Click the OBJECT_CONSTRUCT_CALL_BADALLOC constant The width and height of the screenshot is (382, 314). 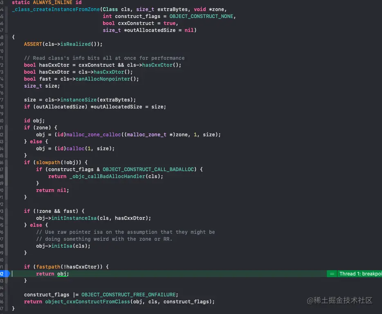click(x=148, y=169)
